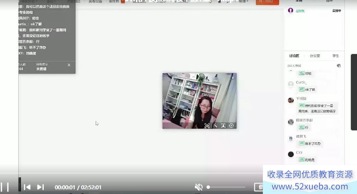Click the CXY username

coord(299,152)
